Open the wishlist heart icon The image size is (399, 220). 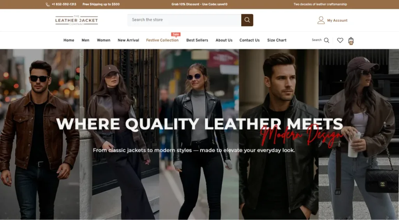[x=340, y=40]
